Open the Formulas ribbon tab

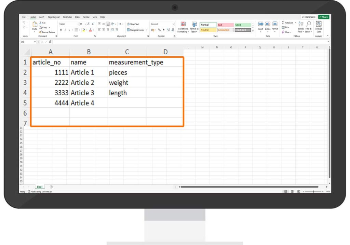(x=67, y=17)
